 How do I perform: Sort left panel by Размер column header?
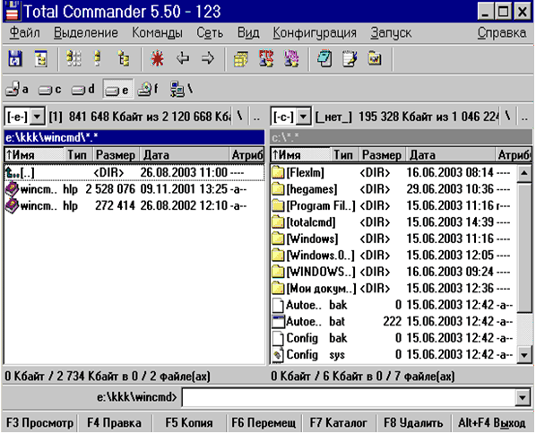[x=116, y=155]
